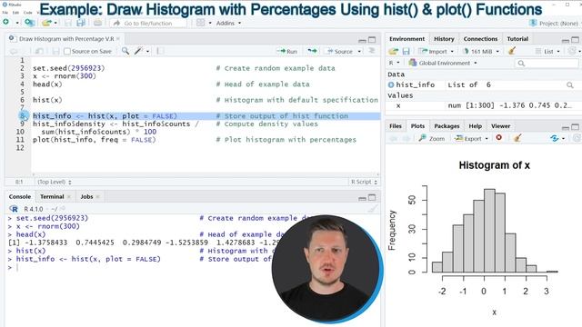Image resolution: width=582 pixels, height=327 pixels.
Task: Open the R Script file type selector
Action: point(364,182)
